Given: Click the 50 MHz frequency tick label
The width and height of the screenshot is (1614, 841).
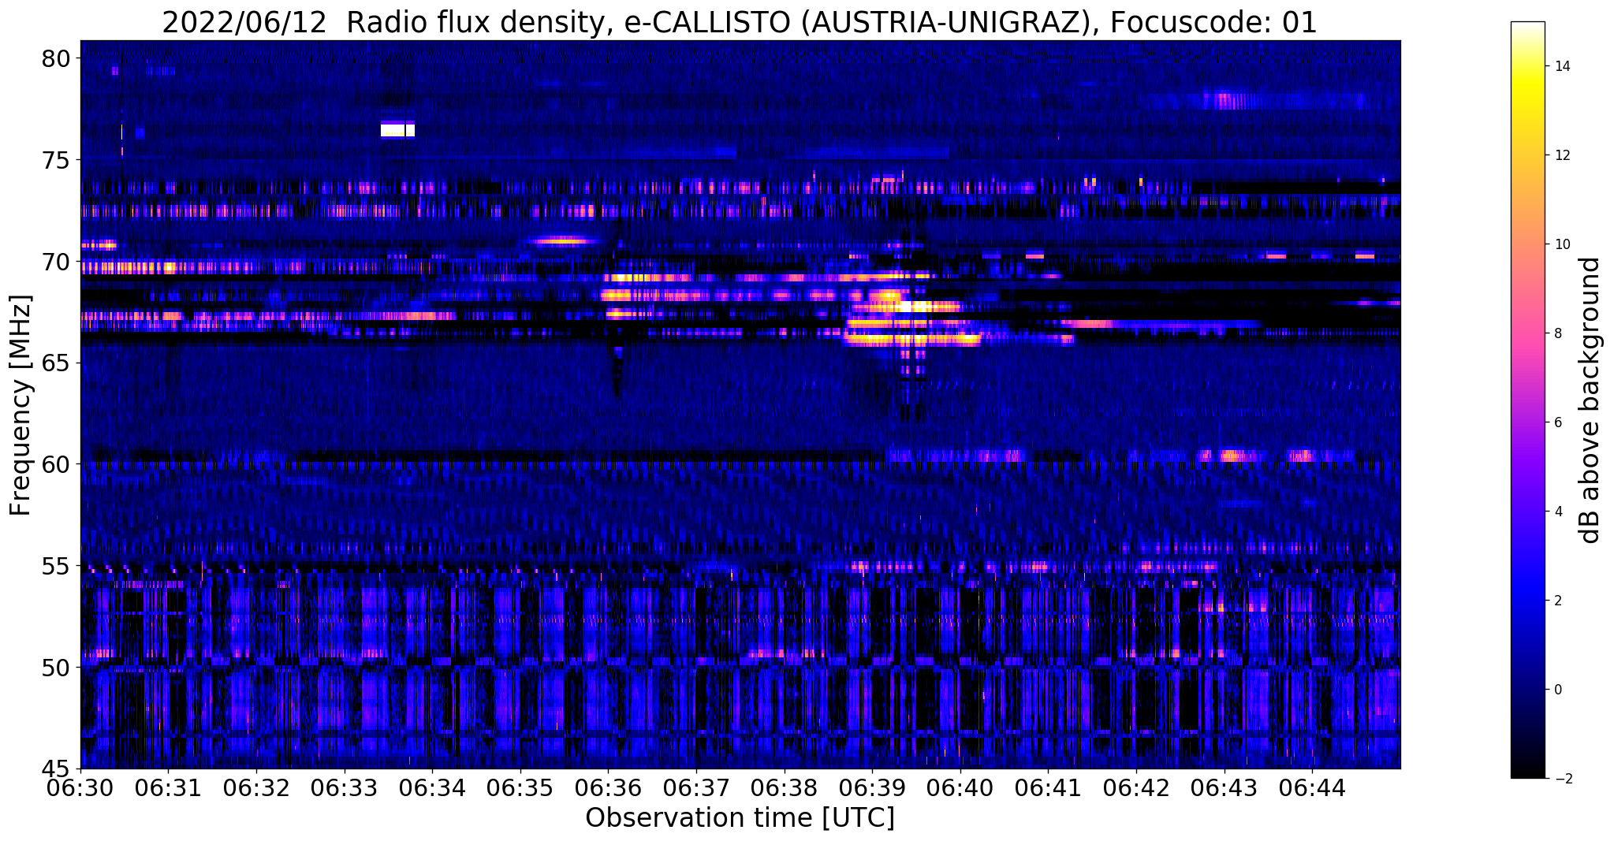Looking at the screenshot, I should pyautogui.click(x=57, y=668).
